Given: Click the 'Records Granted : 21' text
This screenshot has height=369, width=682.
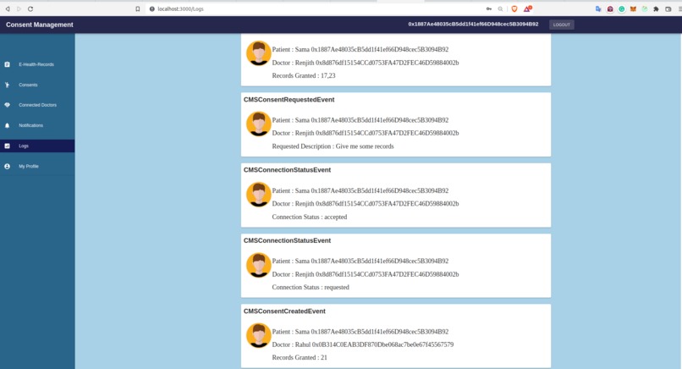Looking at the screenshot, I should tap(300, 357).
